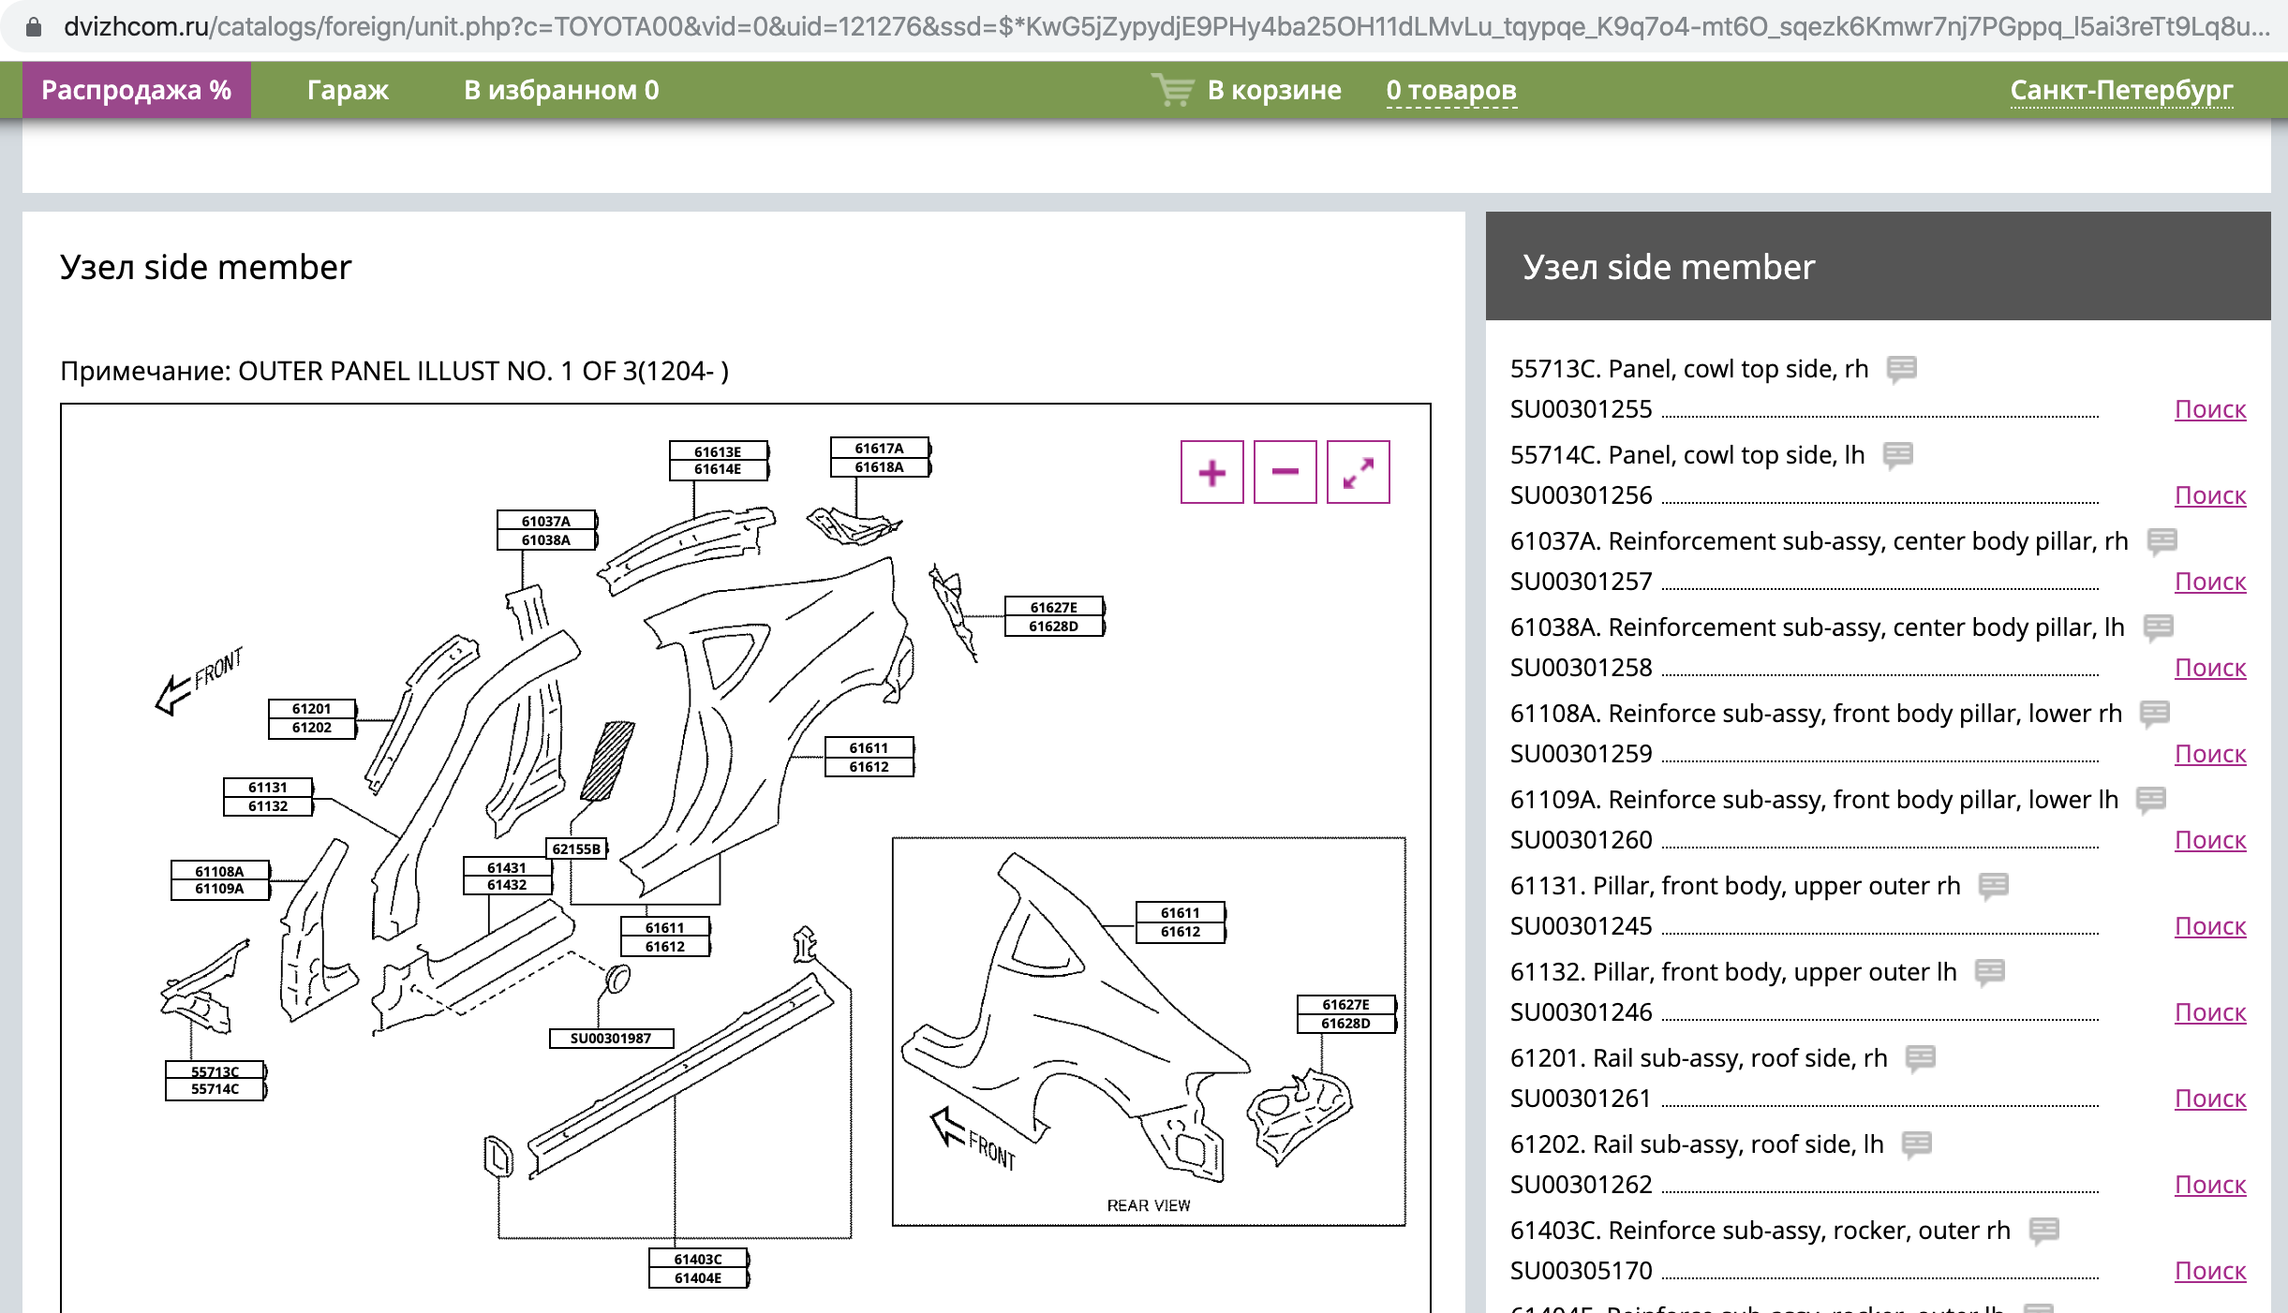
Task: Open comment icon for 61201 Rail sub-assy
Action: pos(1920,1057)
